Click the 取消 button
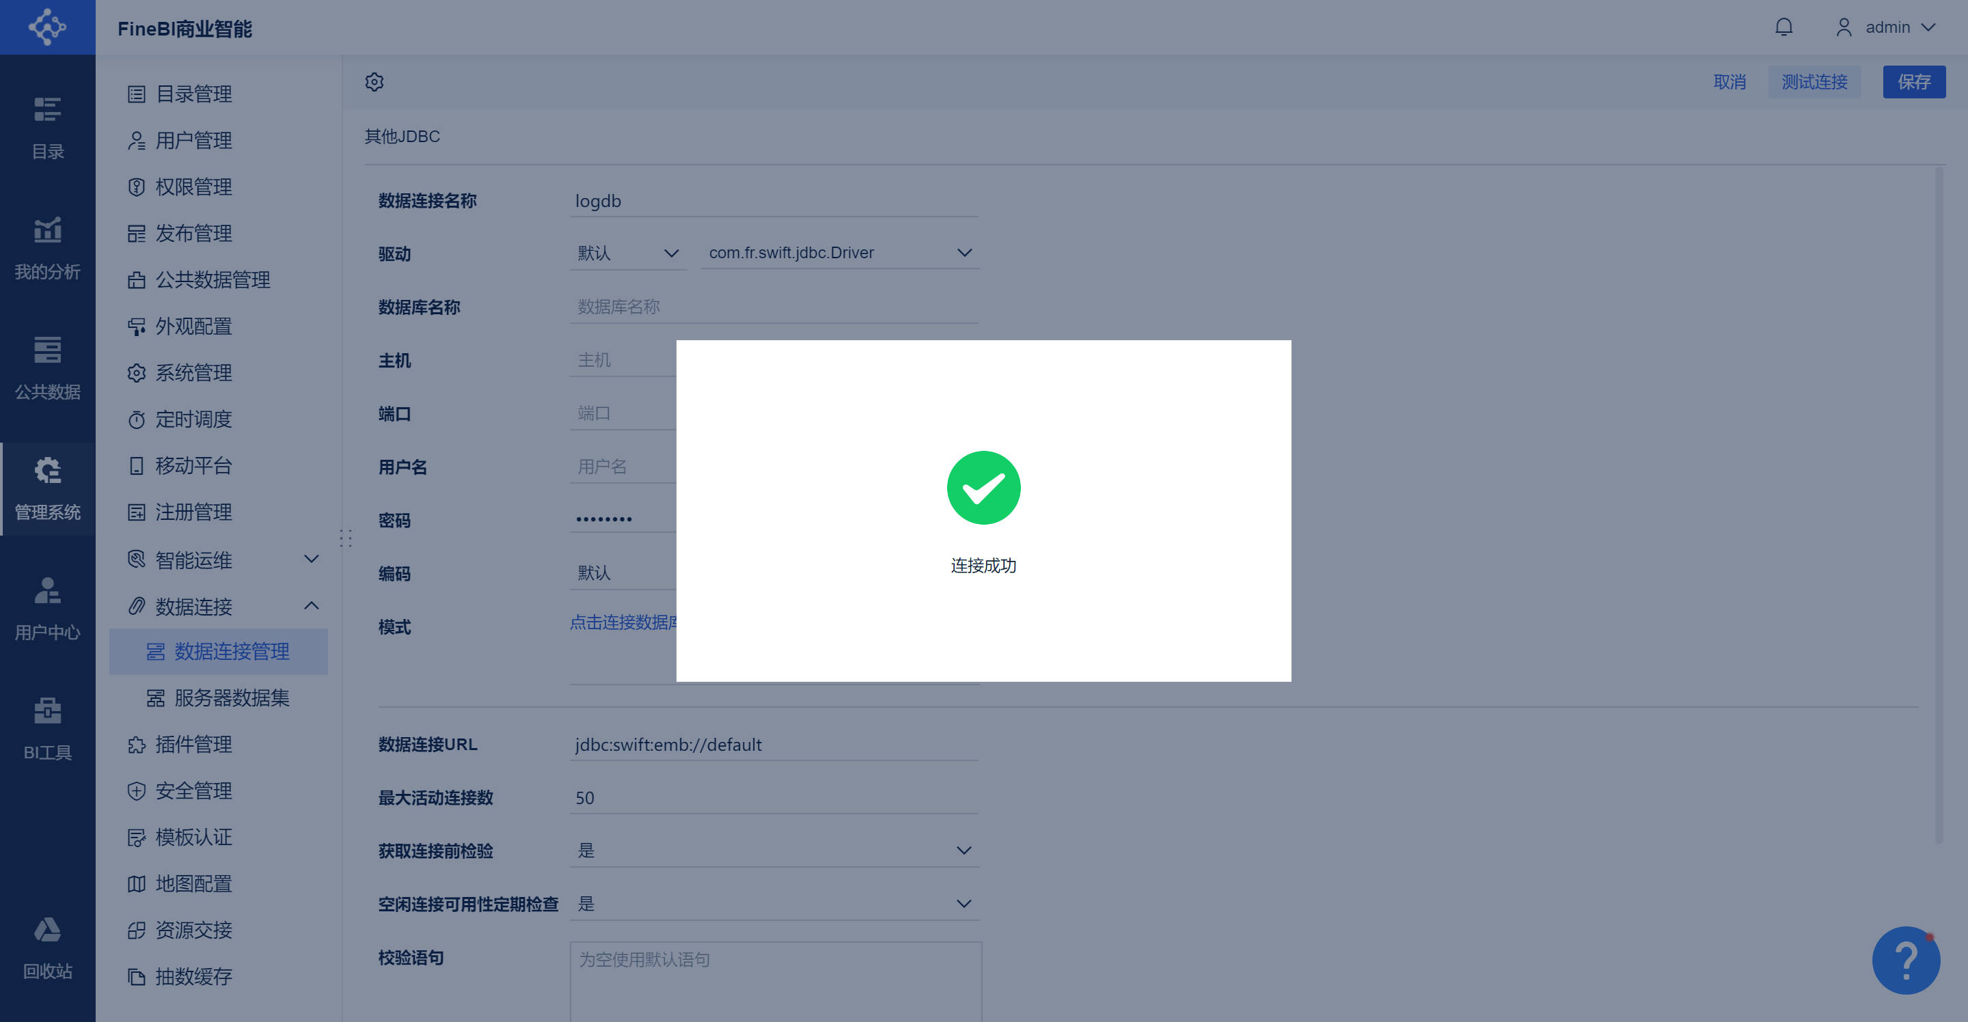The image size is (1968, 1022). pyautogui.click(x=1730, y=82)
